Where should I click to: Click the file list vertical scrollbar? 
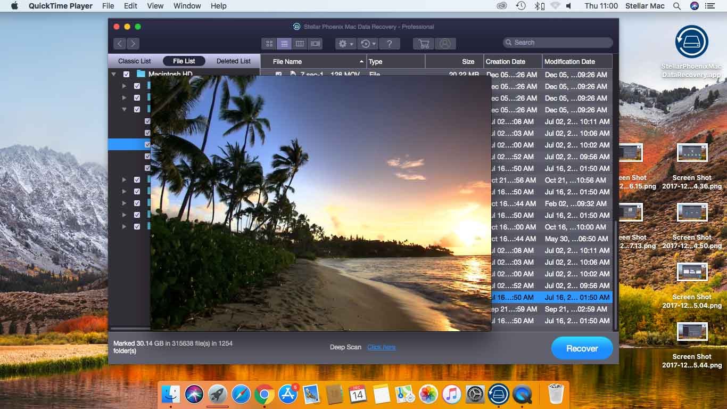(x=616, y=275)
